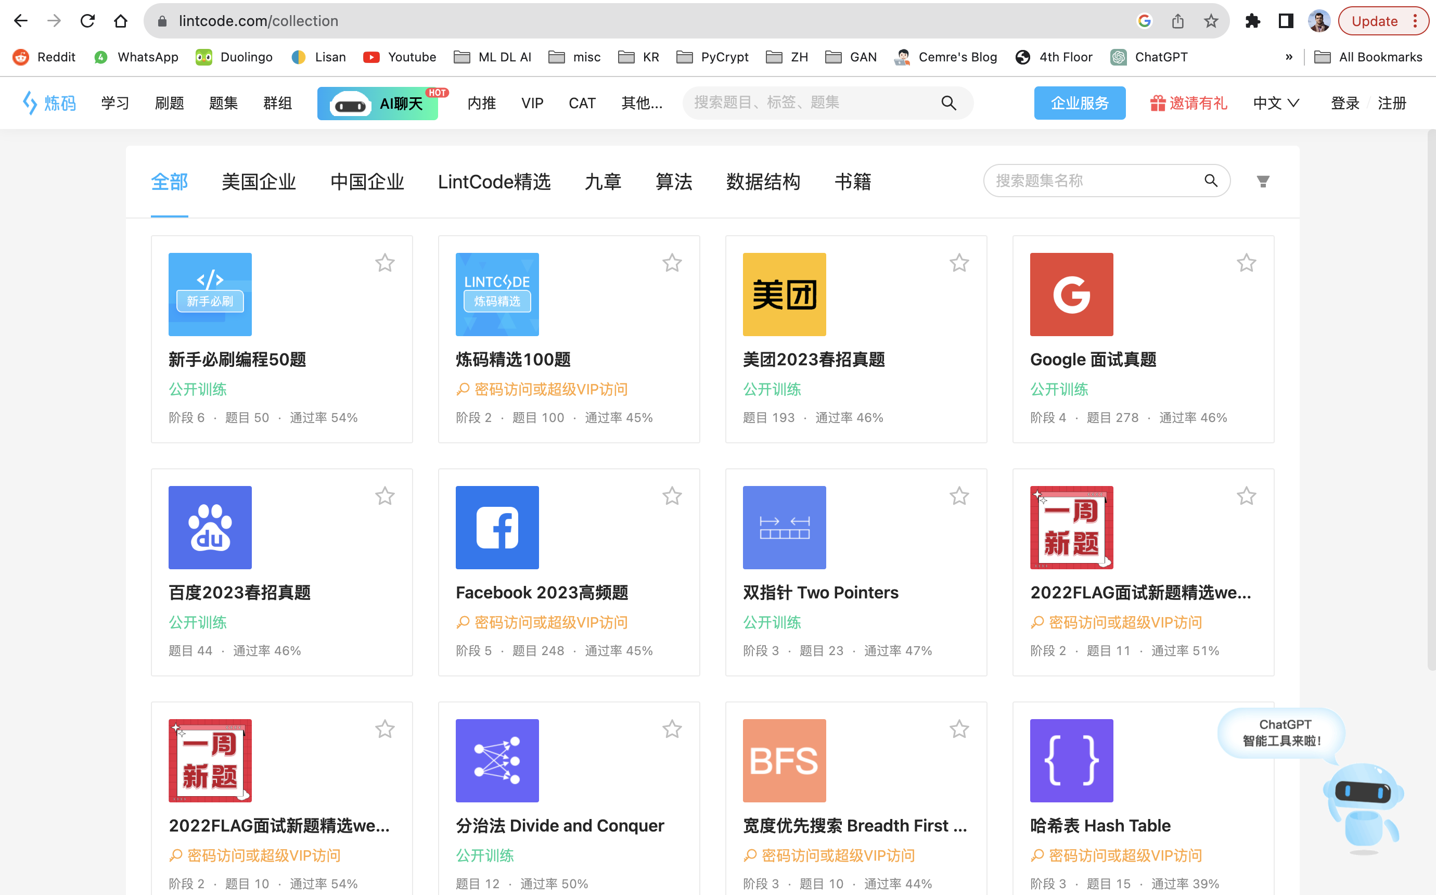1436x895 pixels.
Task: Click the ChatGPT 智能工具来啦 link
Action: [1281, 732]
